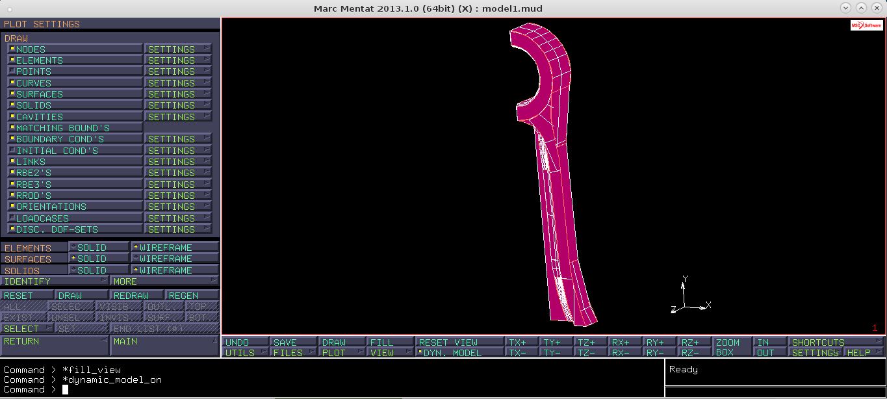This screenshot has width=887, height=399.
Task: Open SETTINGS for CAVITIES
Action: click(178, 117)
